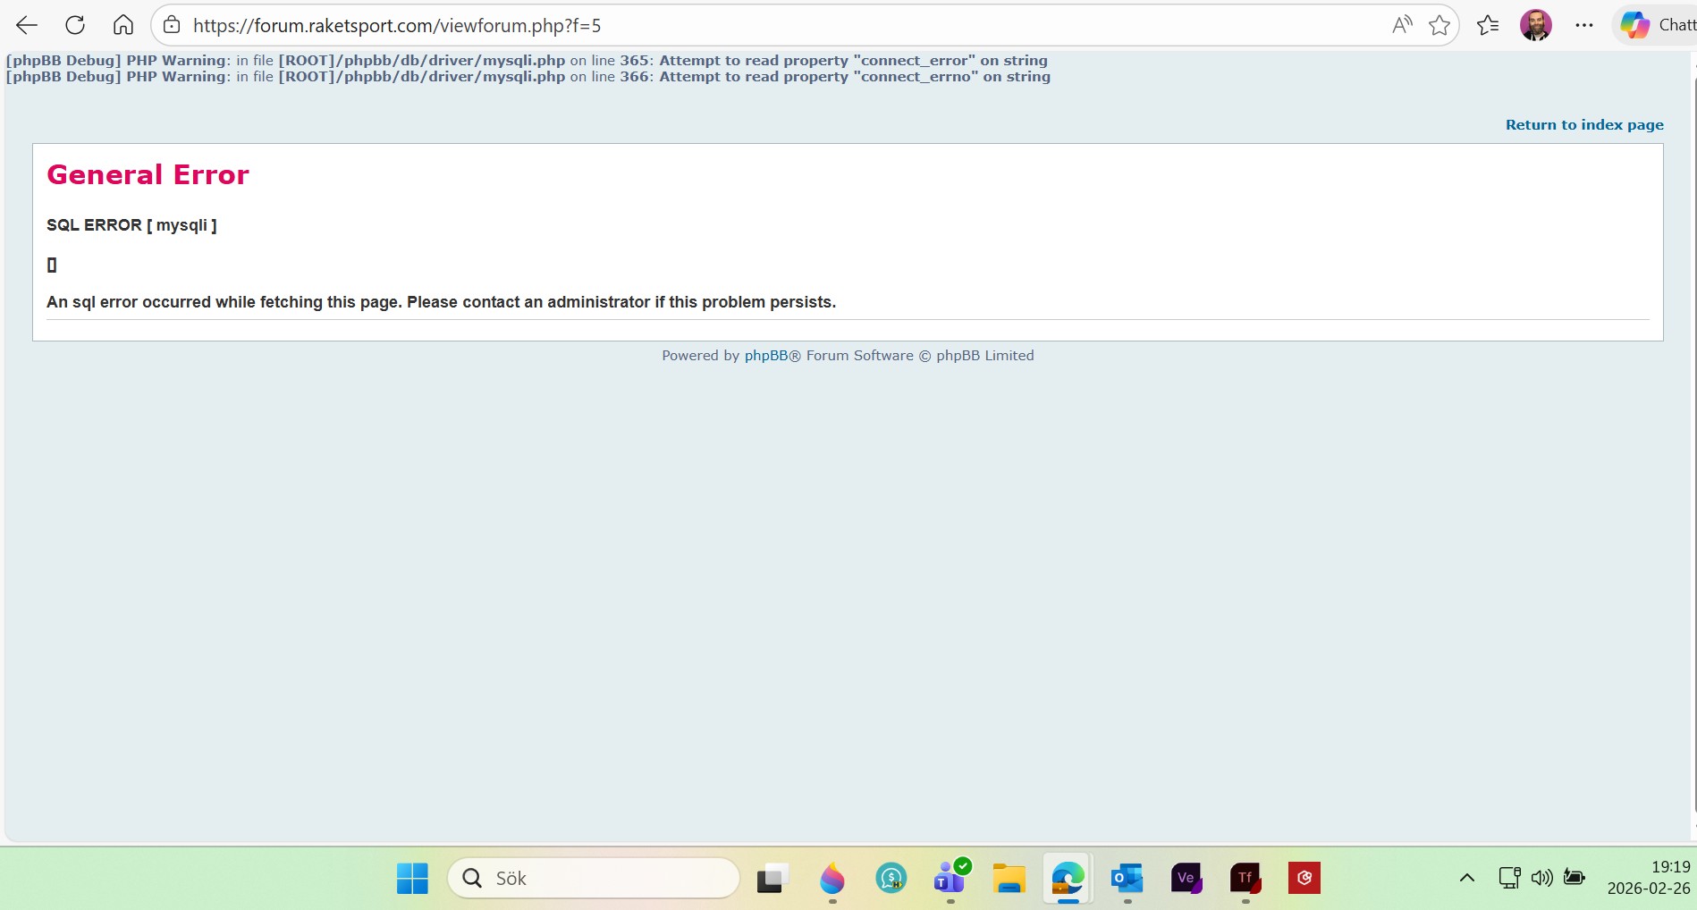This screenshot has width=1697, height=910.
Task: Reload the forum page
Action: [x=75, y=25]
